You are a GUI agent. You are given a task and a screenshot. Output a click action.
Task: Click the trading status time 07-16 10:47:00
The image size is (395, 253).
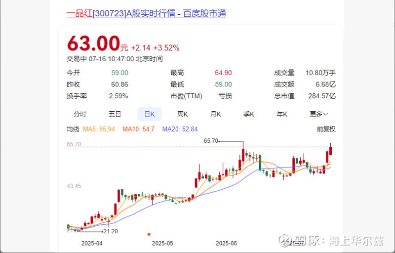click(111, 59)
